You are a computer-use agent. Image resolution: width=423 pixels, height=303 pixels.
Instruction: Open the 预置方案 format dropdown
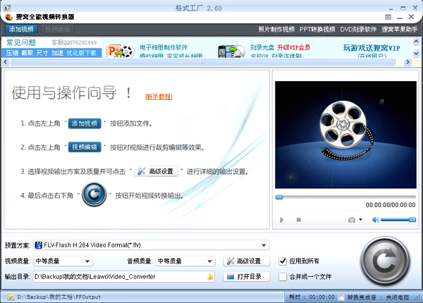151,245
